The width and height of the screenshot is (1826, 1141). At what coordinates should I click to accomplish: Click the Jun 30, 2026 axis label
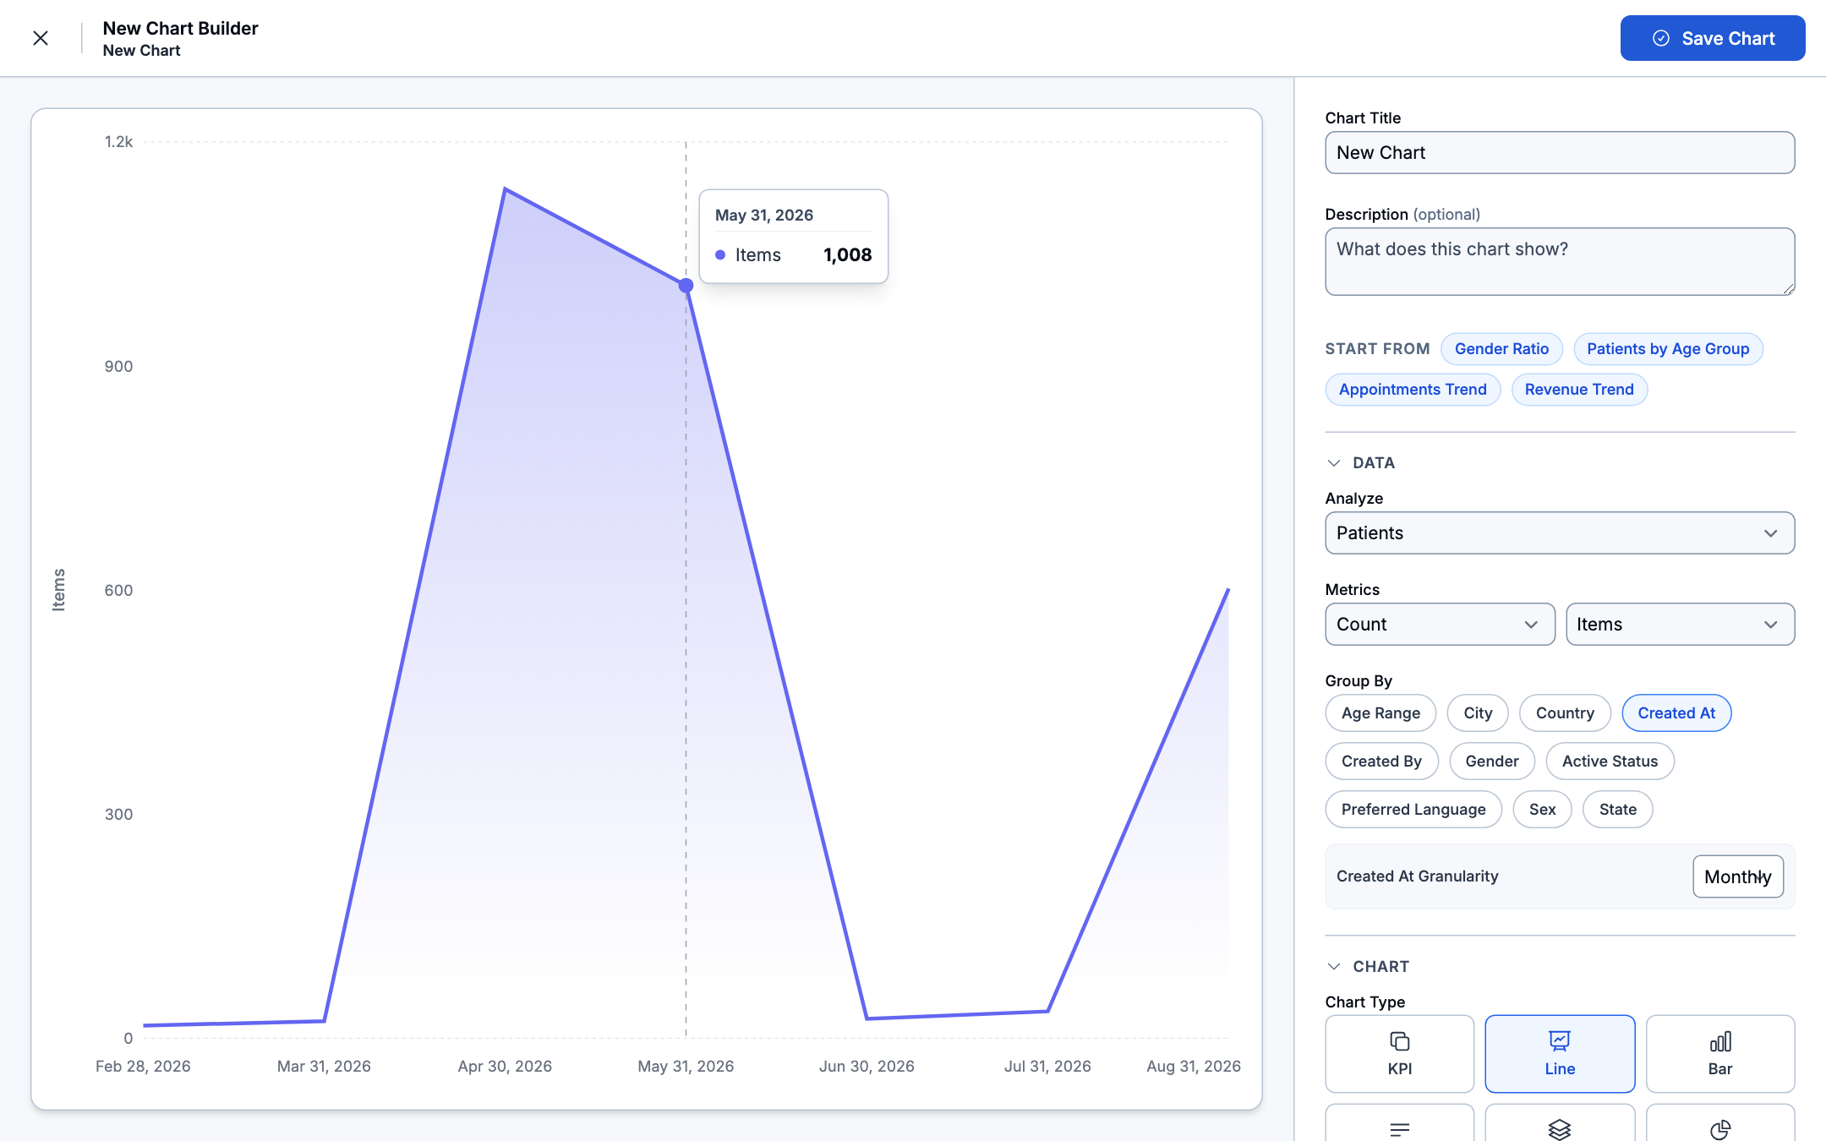(867, 1067)
